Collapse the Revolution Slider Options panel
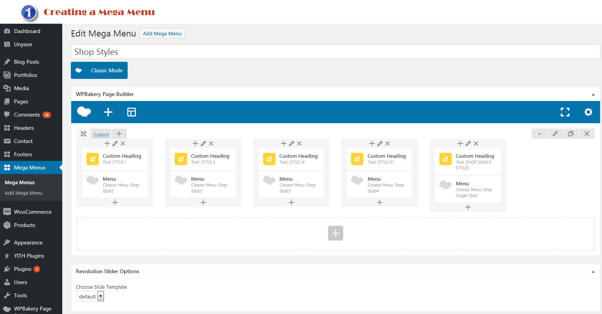 [593, 271]
